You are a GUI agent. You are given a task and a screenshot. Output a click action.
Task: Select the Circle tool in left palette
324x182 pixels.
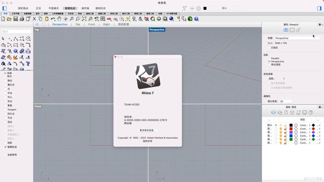tap(28, 39)
